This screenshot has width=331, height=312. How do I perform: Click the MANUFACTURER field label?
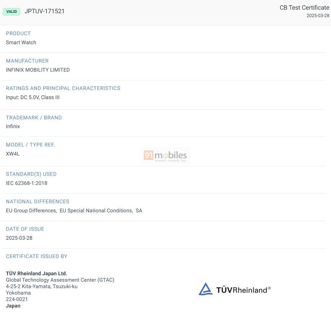click(x=27, y=61)
